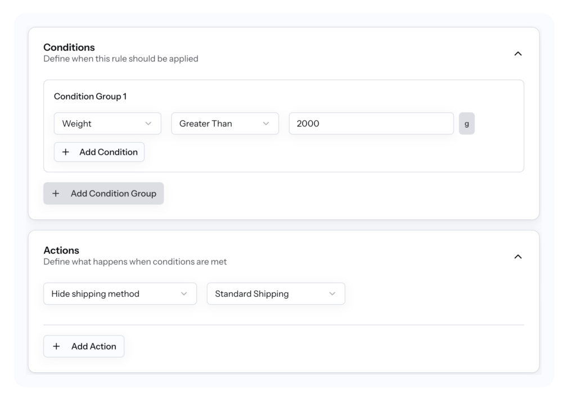The image size is (576, 393).
Task: Open the Hide shipping method action dropdown
Action: 119,293
